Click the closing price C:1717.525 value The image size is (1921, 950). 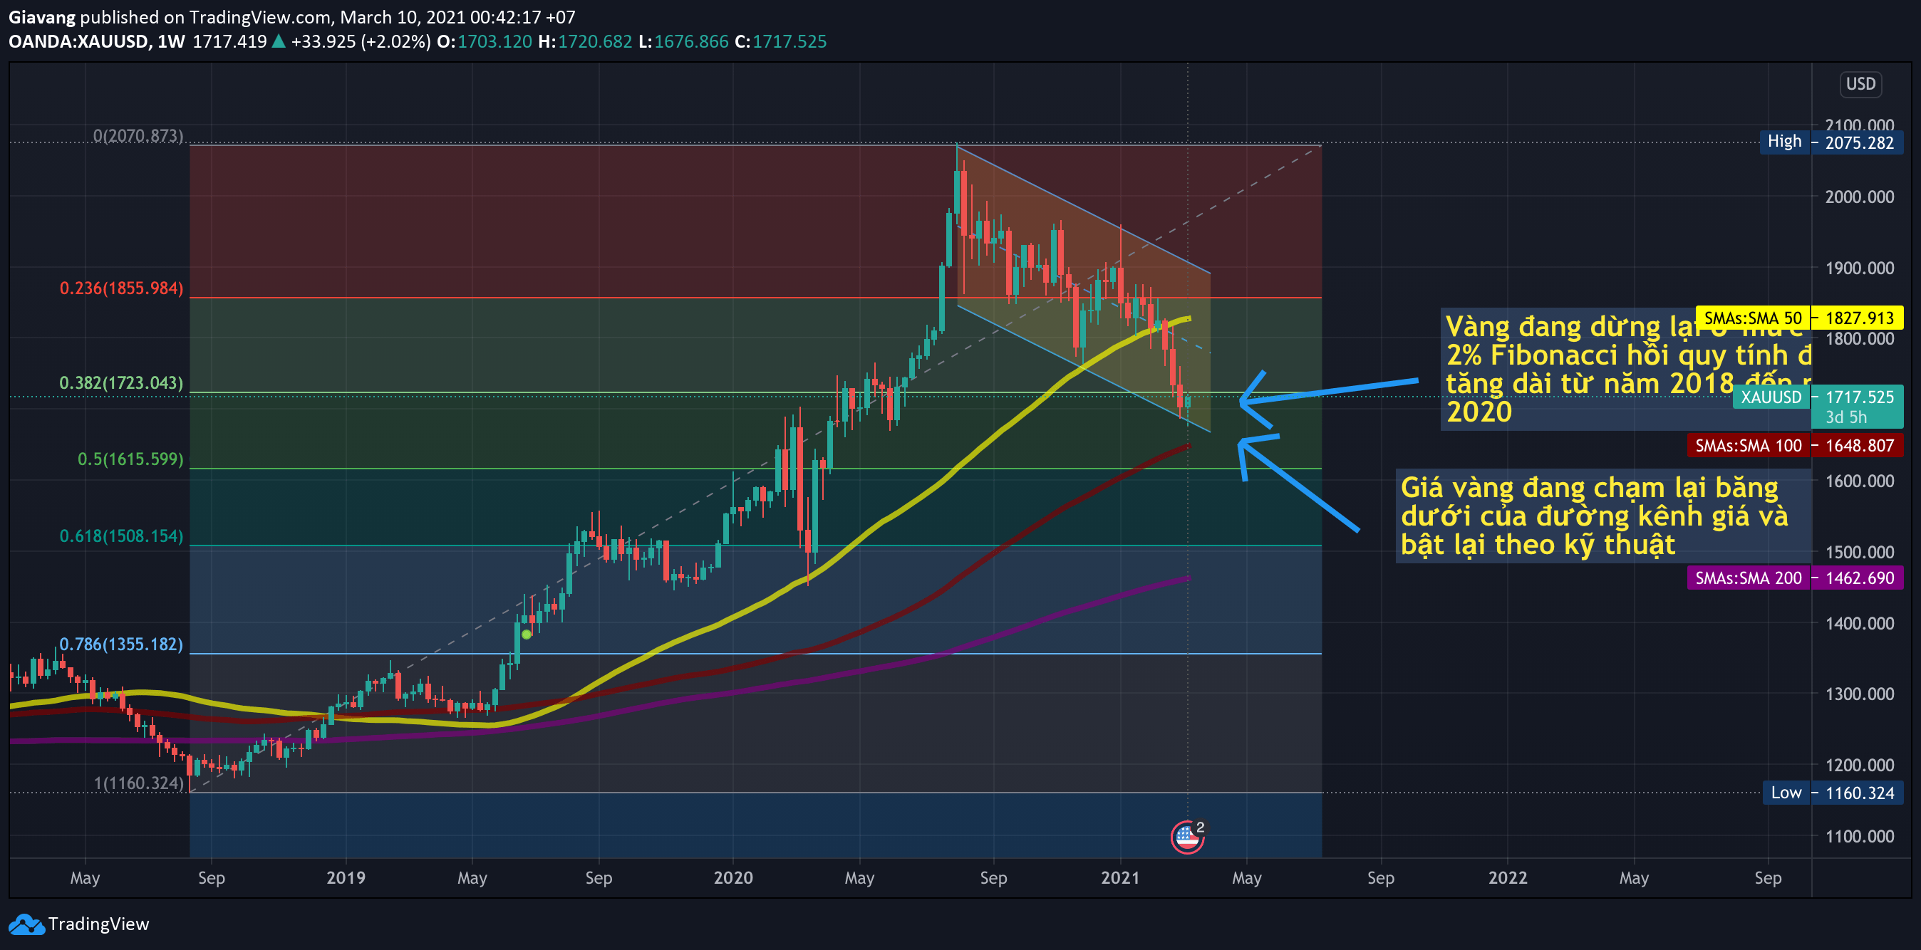pyautogui.click(x=781, y=41)
